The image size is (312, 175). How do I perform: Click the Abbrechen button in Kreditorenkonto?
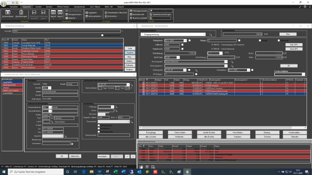pyautogui.click(x=75, y=156)
